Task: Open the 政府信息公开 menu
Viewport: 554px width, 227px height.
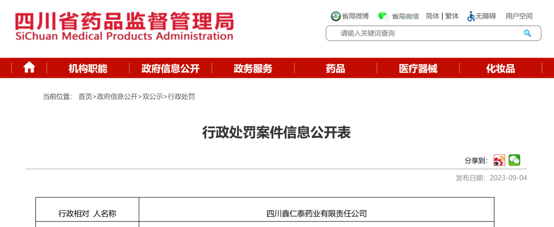Action: [170, 68]
